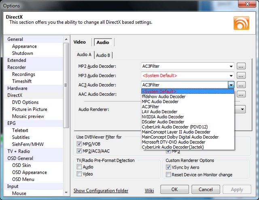Open Show Configuration folder link
The width and height of the screenshot is (259, 200).
(101, 191)
